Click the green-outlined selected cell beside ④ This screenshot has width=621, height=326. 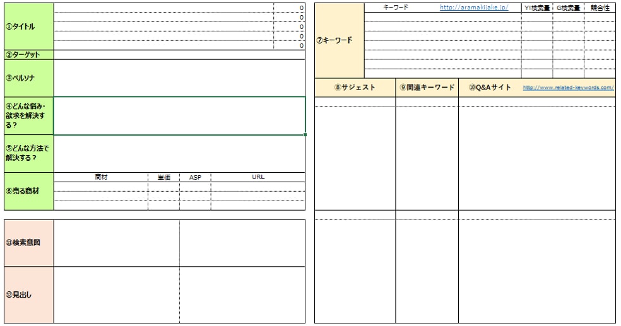(179, 115)
